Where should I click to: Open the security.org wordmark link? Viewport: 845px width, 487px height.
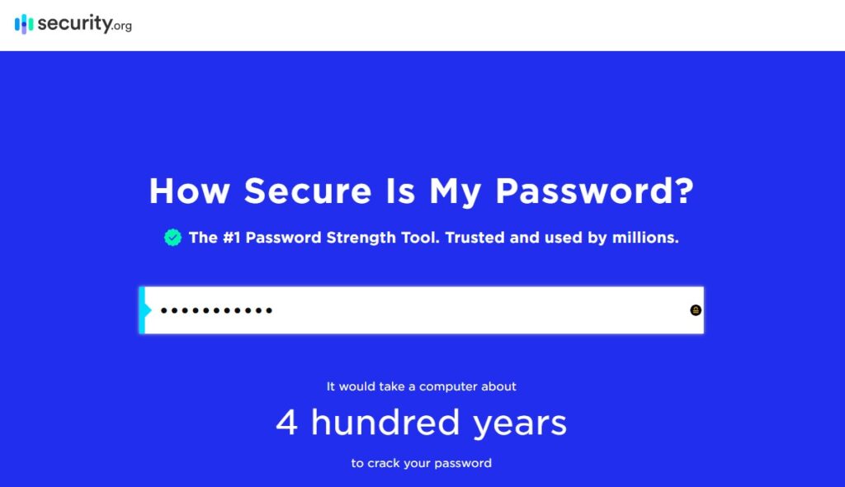click(85, 24)
